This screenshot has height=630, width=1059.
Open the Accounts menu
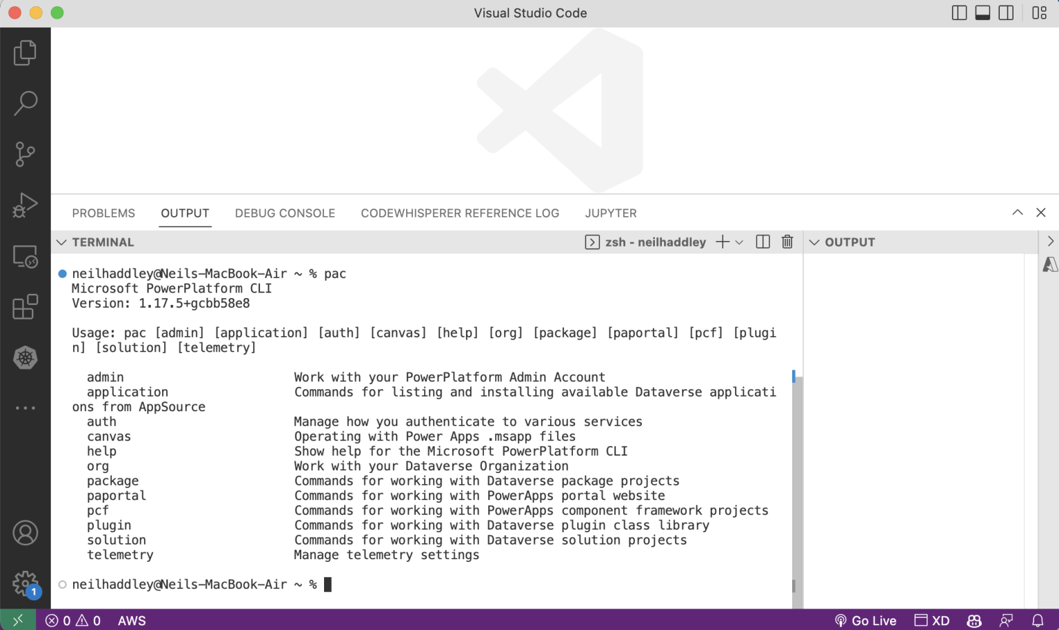point(26,533)
